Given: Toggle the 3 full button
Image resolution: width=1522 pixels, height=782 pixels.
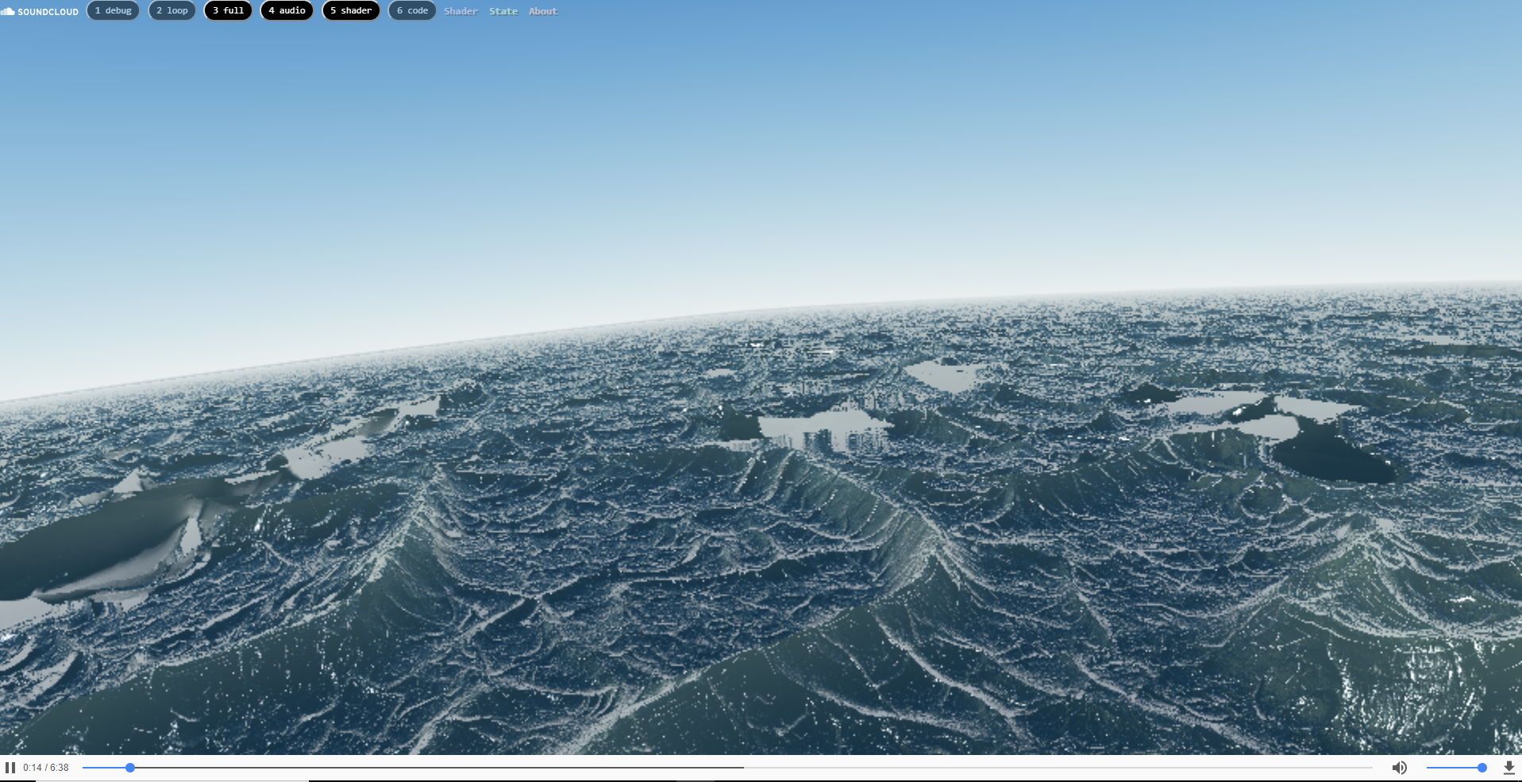Looking at the screenshot, I should (228, 10).
